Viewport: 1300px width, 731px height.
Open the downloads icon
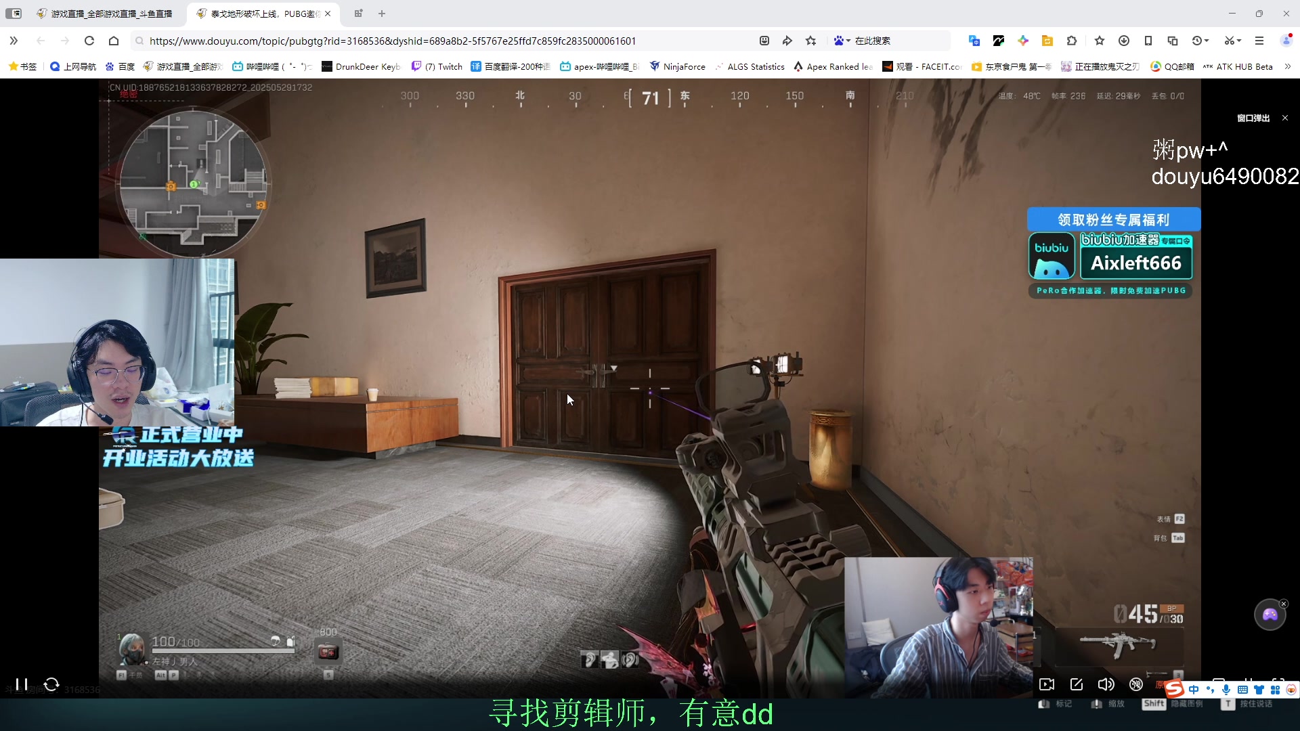coord(1124,41)
